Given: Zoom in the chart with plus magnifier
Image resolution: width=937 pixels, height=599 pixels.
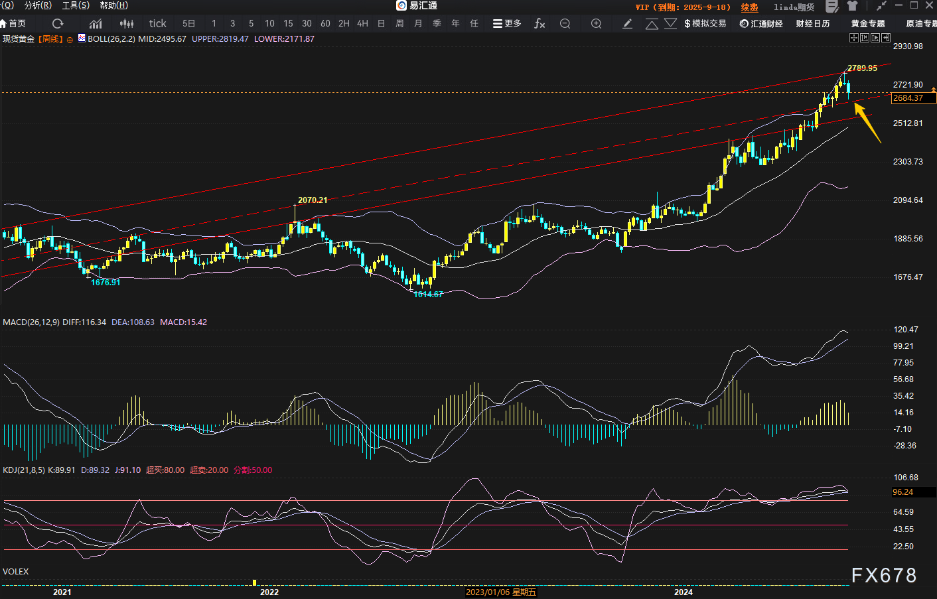Looking at the screenshot, I should click(596, 24).
